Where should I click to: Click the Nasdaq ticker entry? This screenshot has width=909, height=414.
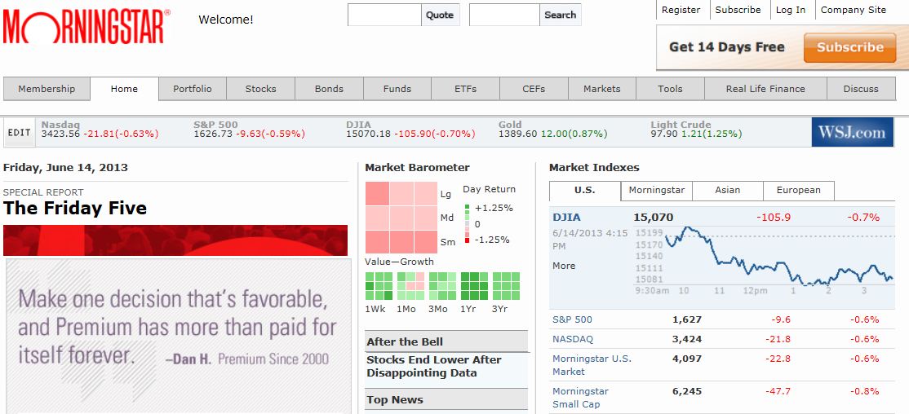[100, 129]
